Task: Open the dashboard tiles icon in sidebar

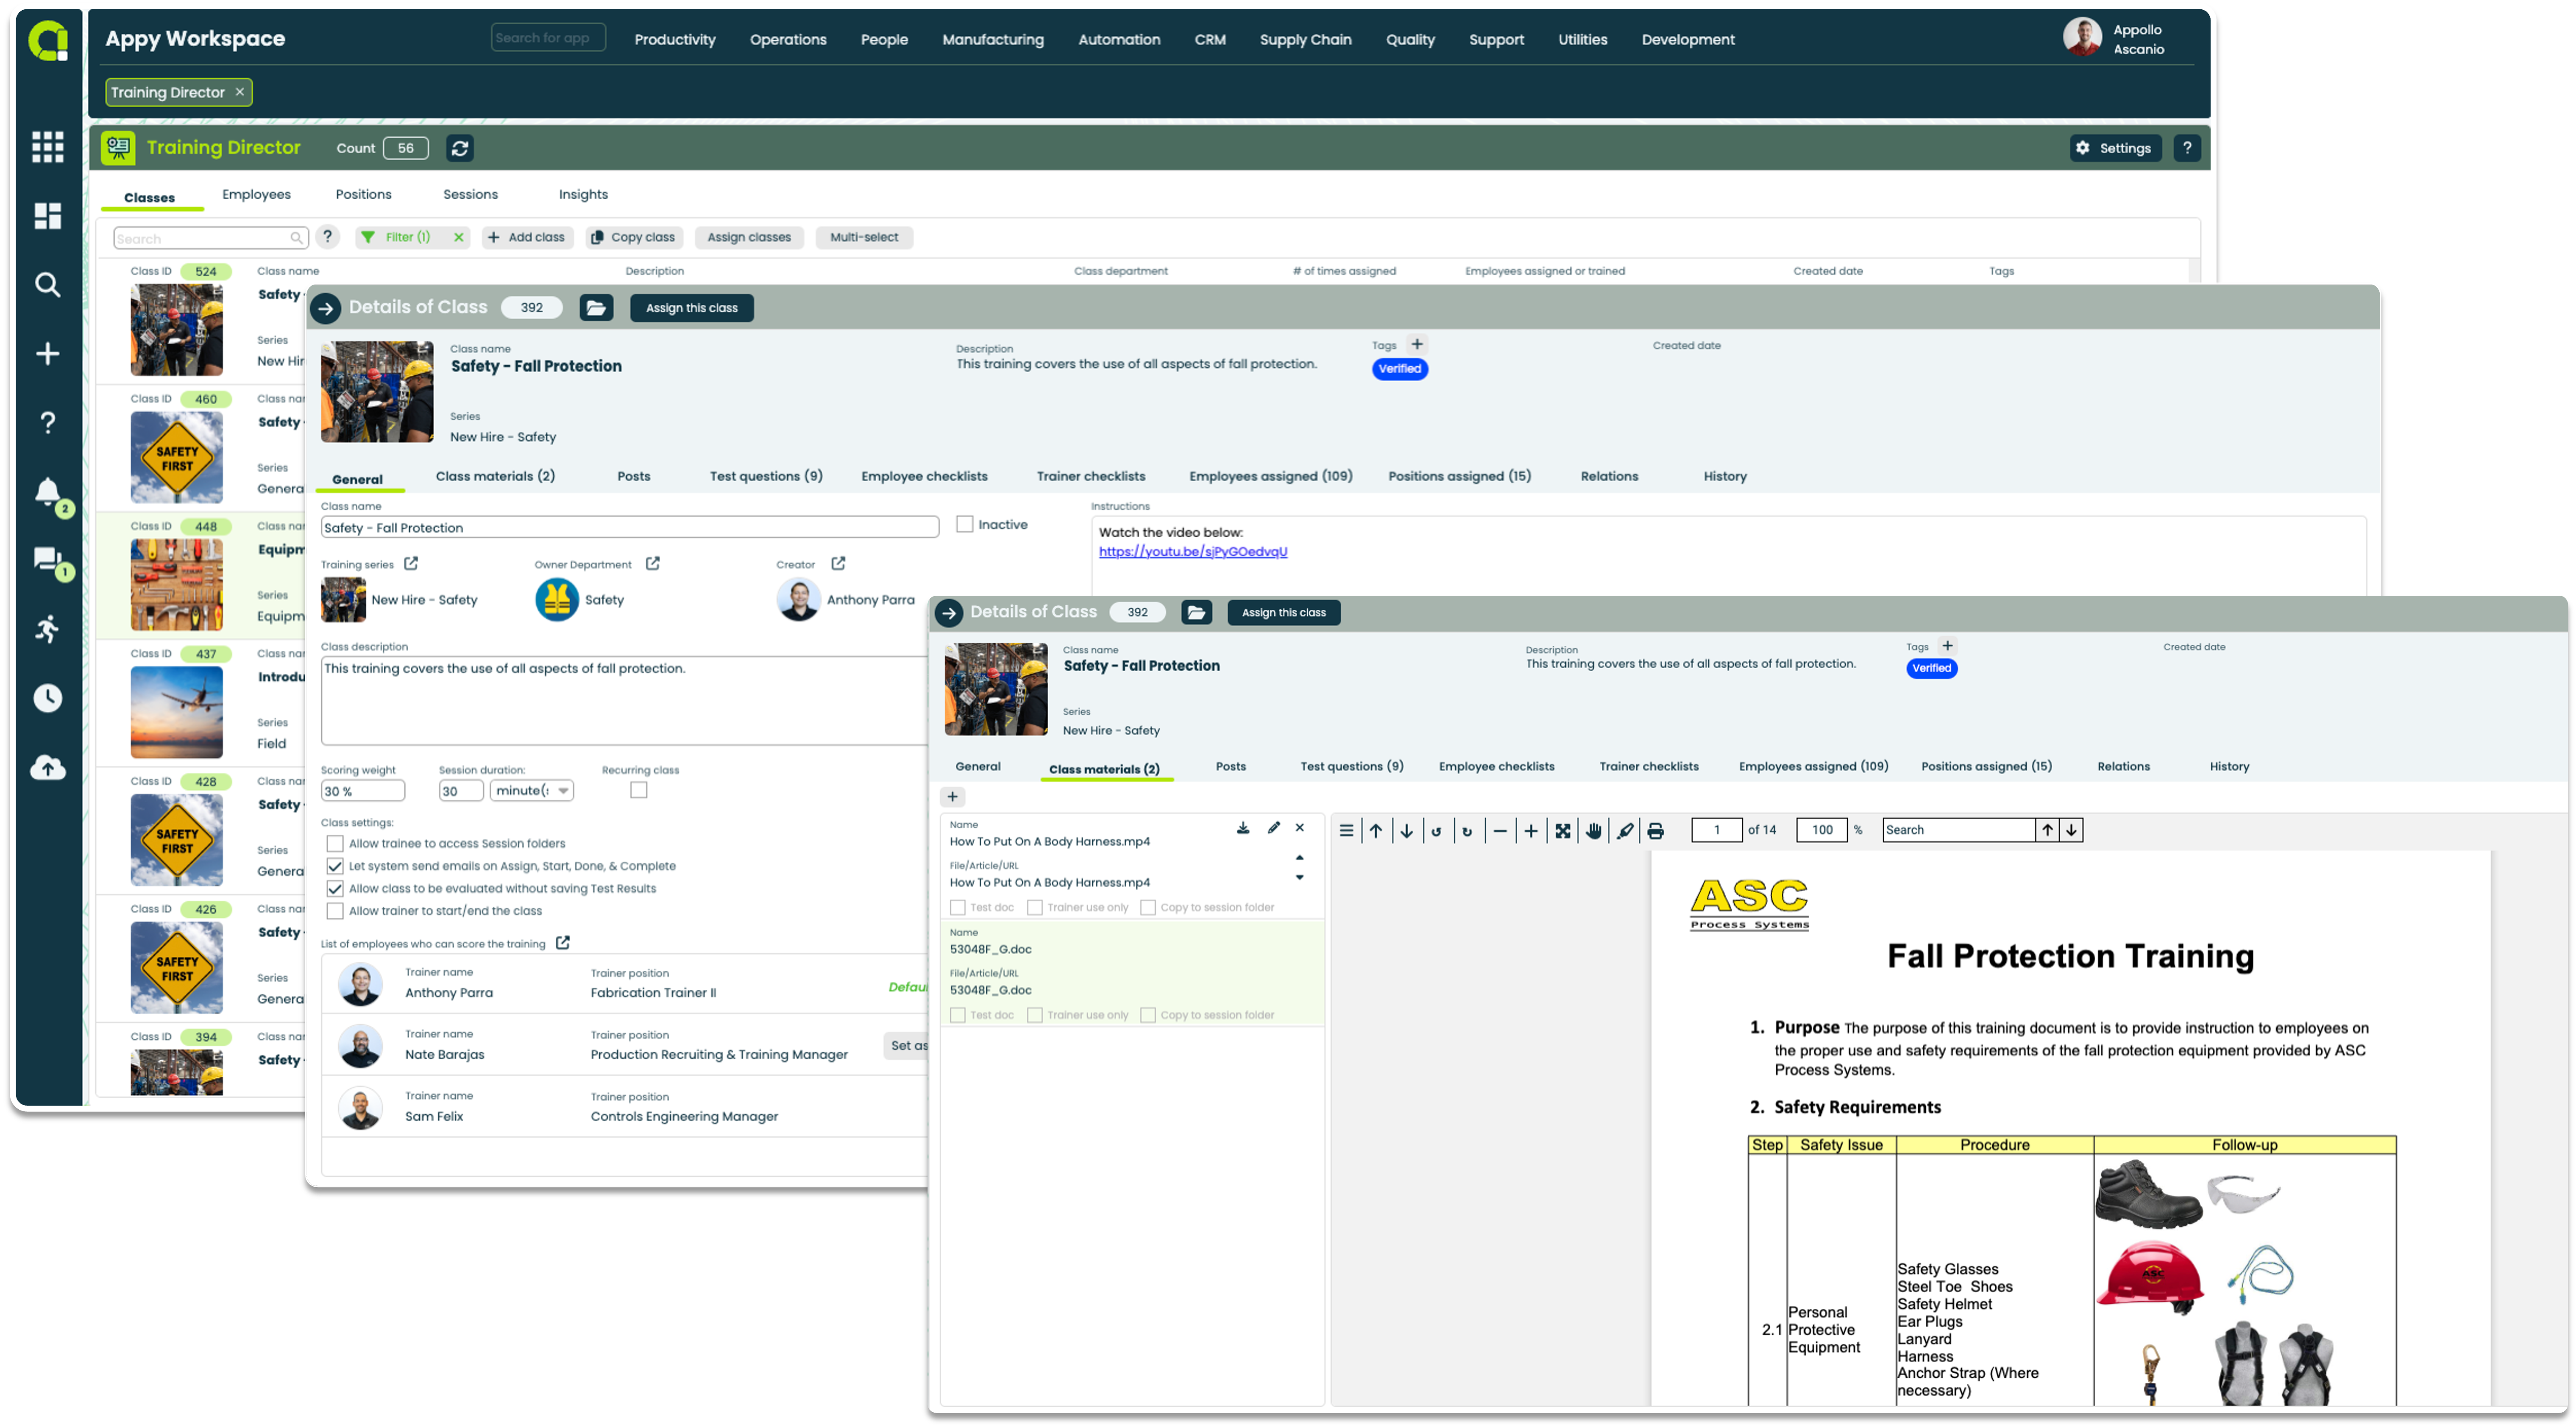Action: pyautogui.click(x=47, y=215)
